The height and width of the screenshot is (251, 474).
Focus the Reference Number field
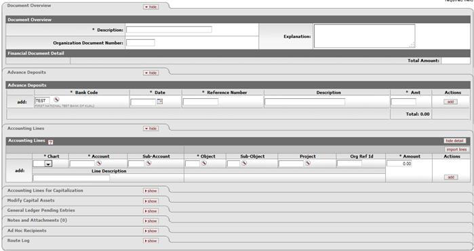(x=201, y=102)
